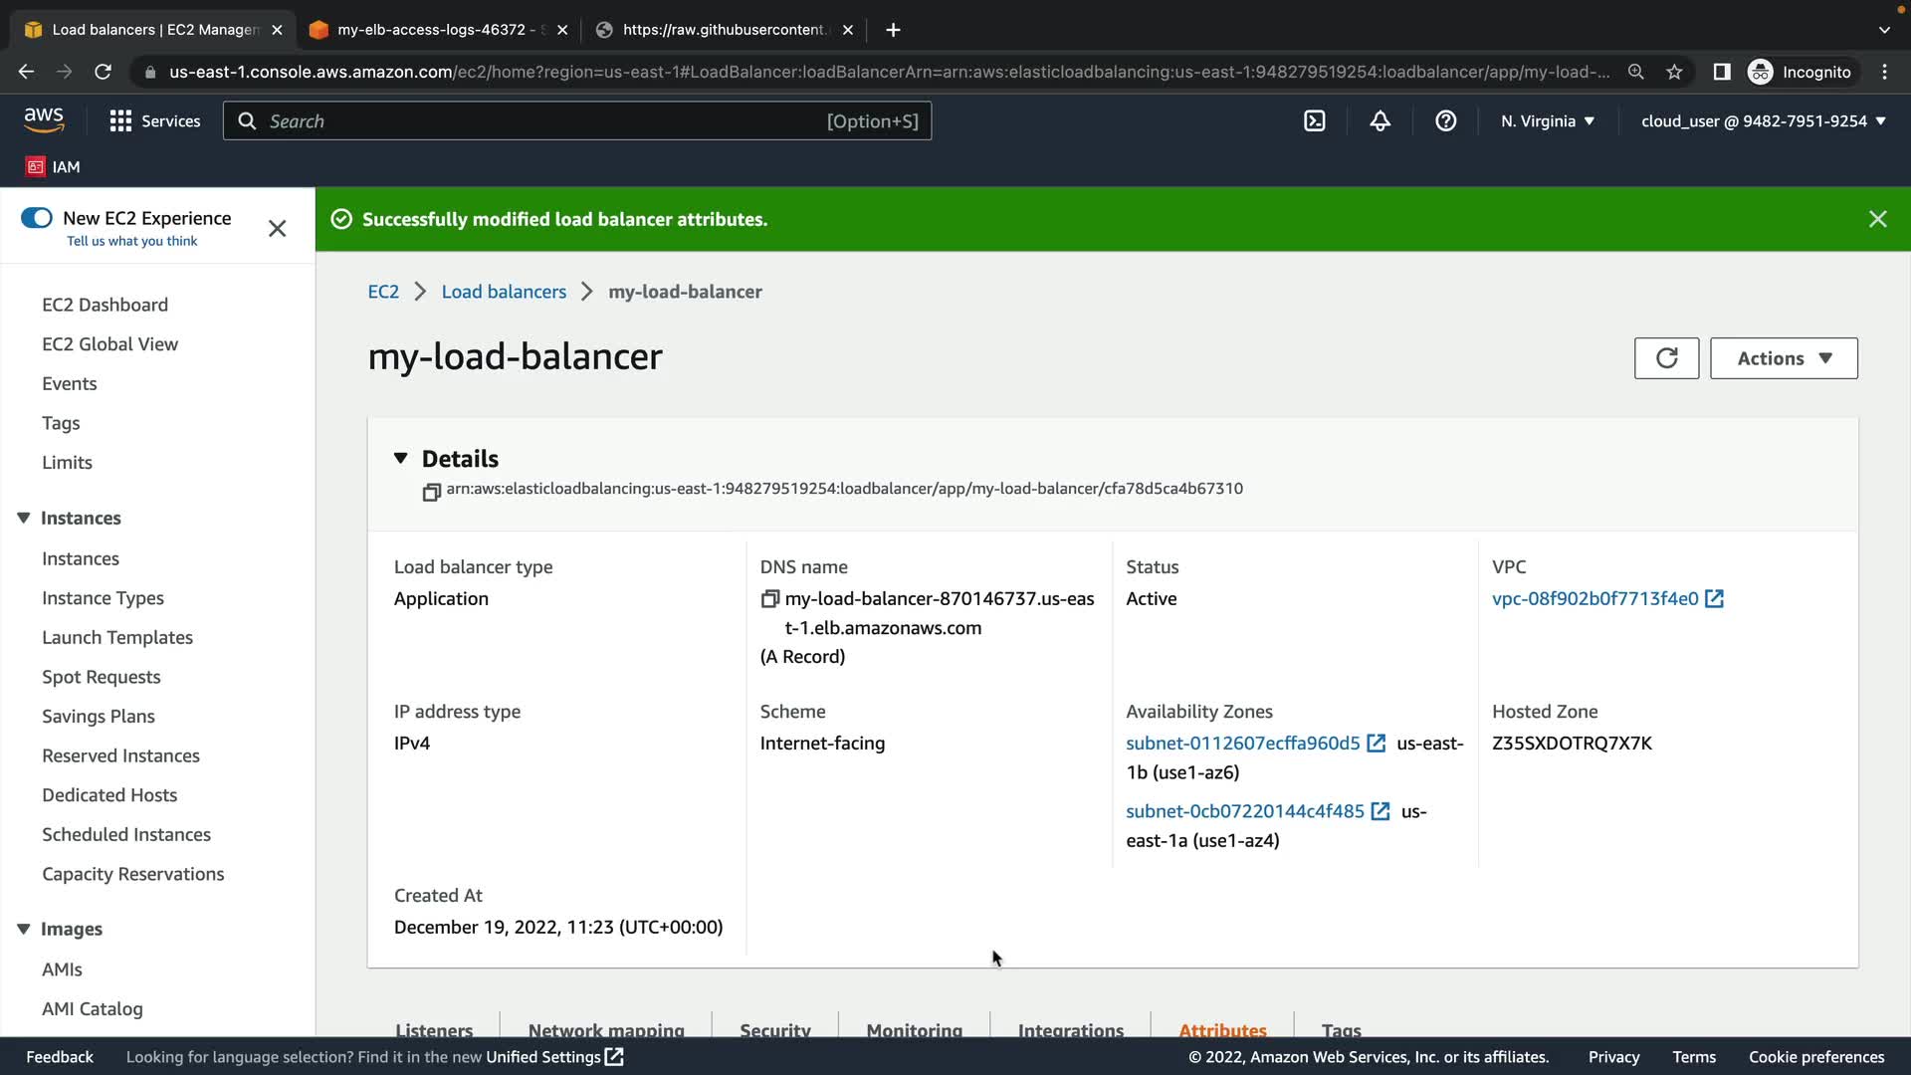Screen dimensions: 1911x1075
Task: Open the notifications bell
Action: 1380,121
